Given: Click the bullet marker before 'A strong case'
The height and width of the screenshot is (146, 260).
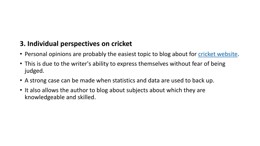Looking at the screenshot, I should 21,80.
